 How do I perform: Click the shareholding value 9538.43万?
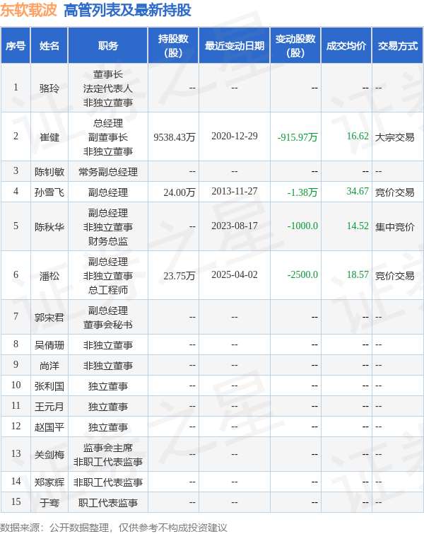175,137
